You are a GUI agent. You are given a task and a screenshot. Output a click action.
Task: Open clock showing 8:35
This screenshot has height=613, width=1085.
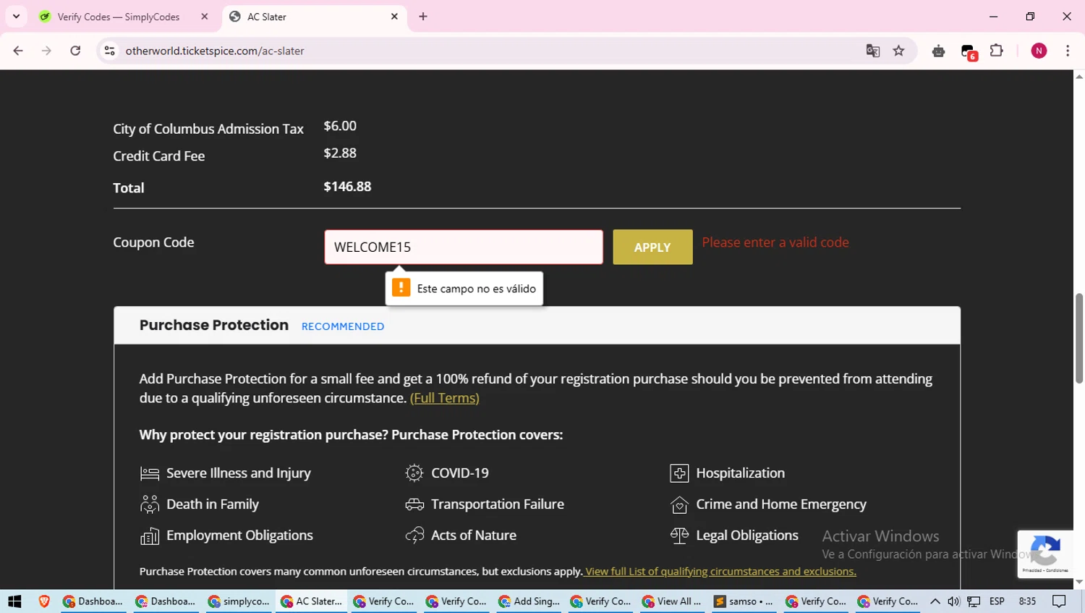pyautogui.click(x=1027, y=601)
